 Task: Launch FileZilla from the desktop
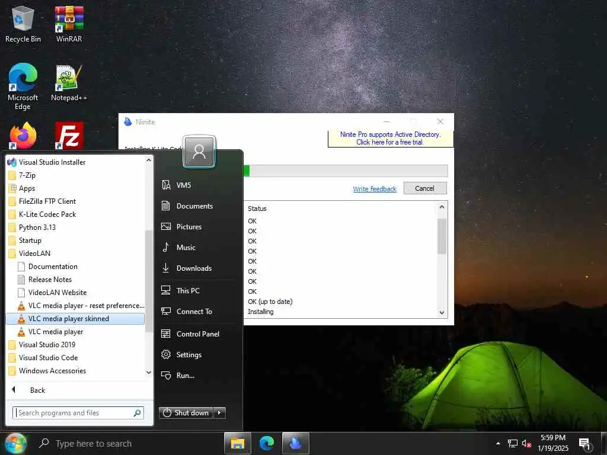coord(69,136)
